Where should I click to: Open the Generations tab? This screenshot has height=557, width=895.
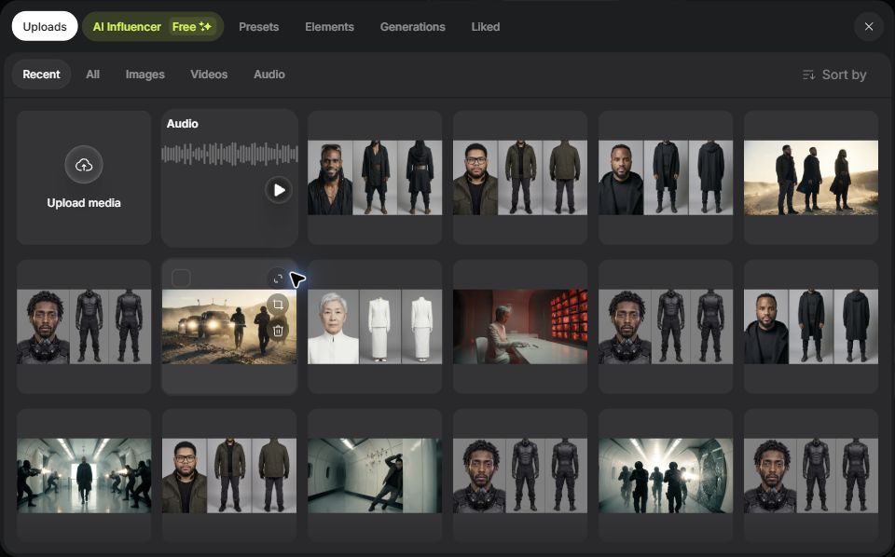coord(413,27)
